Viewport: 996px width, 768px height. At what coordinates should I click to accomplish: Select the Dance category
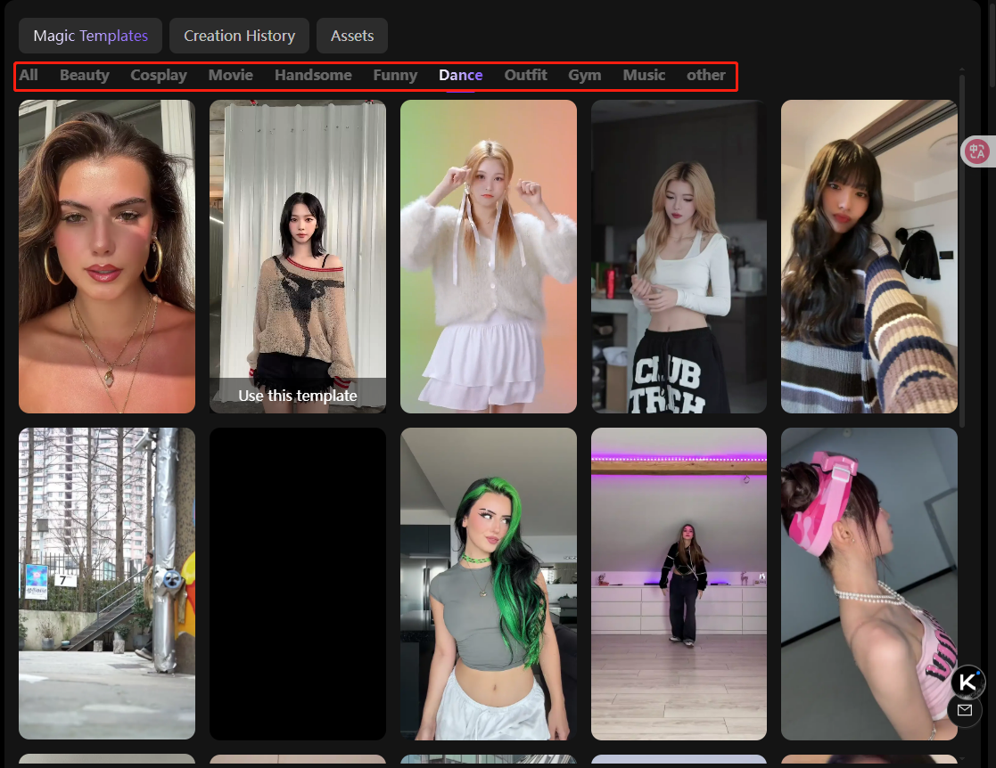click(x=460, y=75)
